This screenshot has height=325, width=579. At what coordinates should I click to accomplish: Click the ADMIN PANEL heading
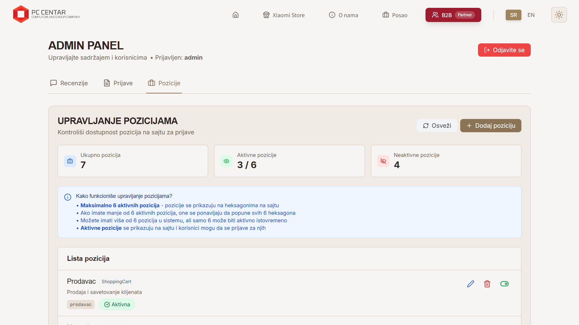86,45
